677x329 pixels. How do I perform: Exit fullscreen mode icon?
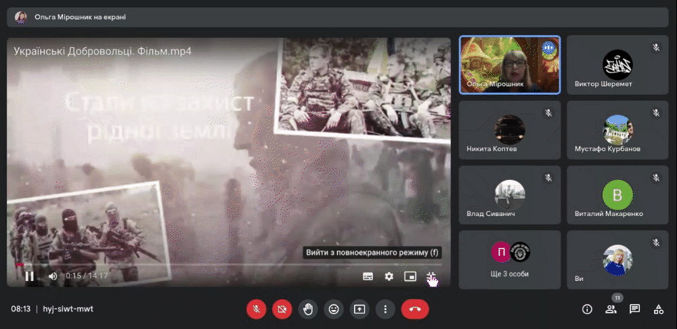click(431, 276)
